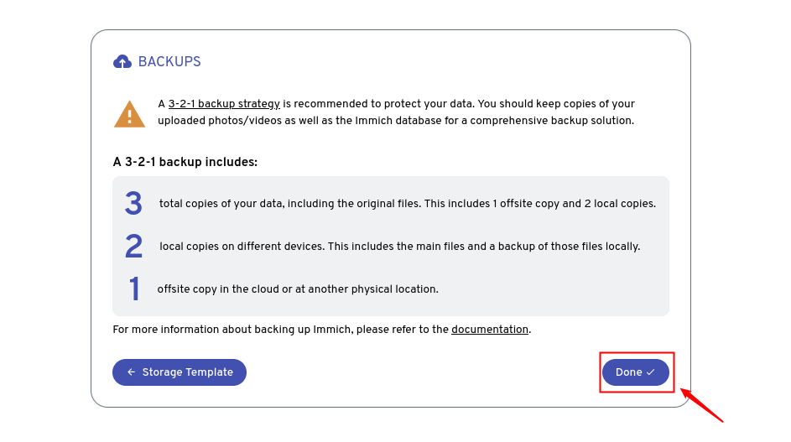
Task: Open the documentation link
Action: (490, 330)
